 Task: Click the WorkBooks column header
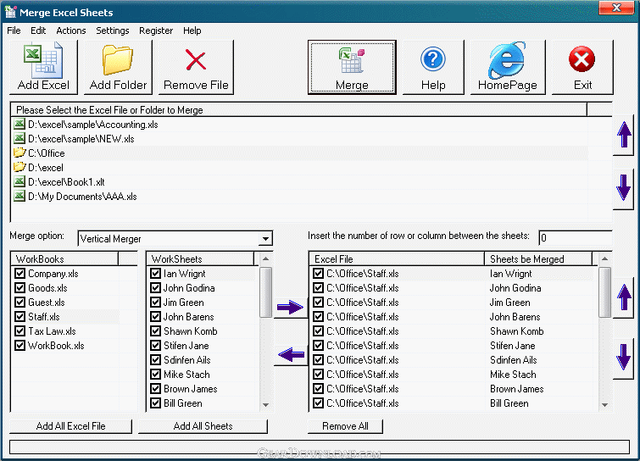coord(64,258)
